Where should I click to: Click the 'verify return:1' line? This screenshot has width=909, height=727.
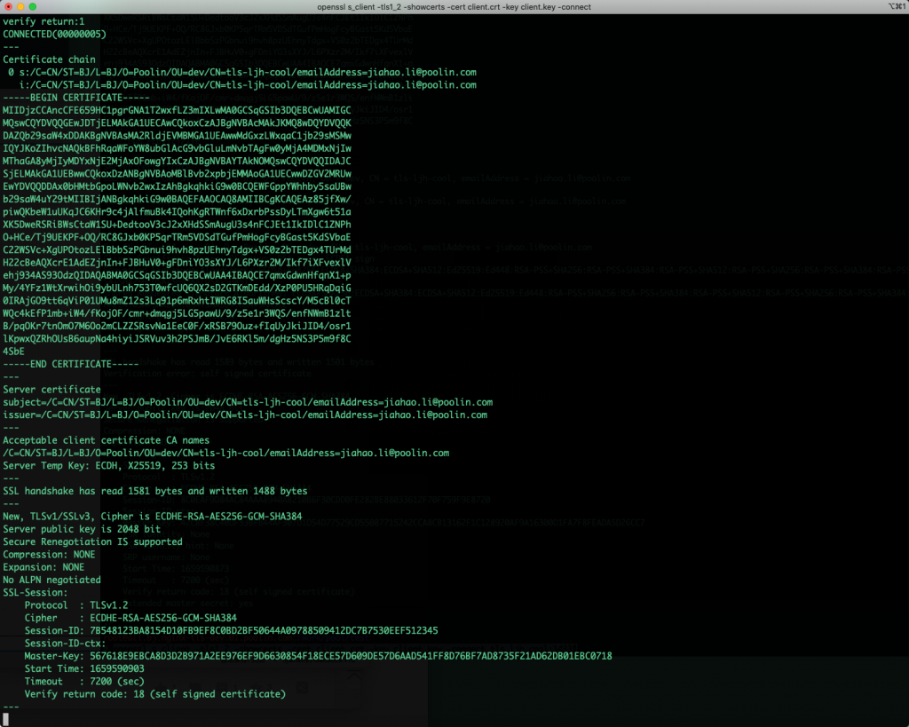(43, 21)
